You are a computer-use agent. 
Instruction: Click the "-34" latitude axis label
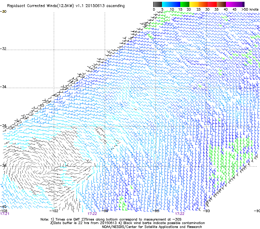pos(3,87)
